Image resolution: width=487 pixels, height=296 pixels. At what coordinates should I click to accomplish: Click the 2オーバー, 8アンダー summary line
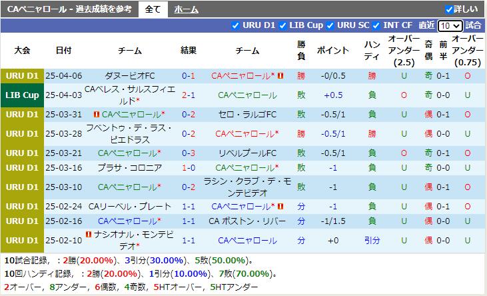131,287
